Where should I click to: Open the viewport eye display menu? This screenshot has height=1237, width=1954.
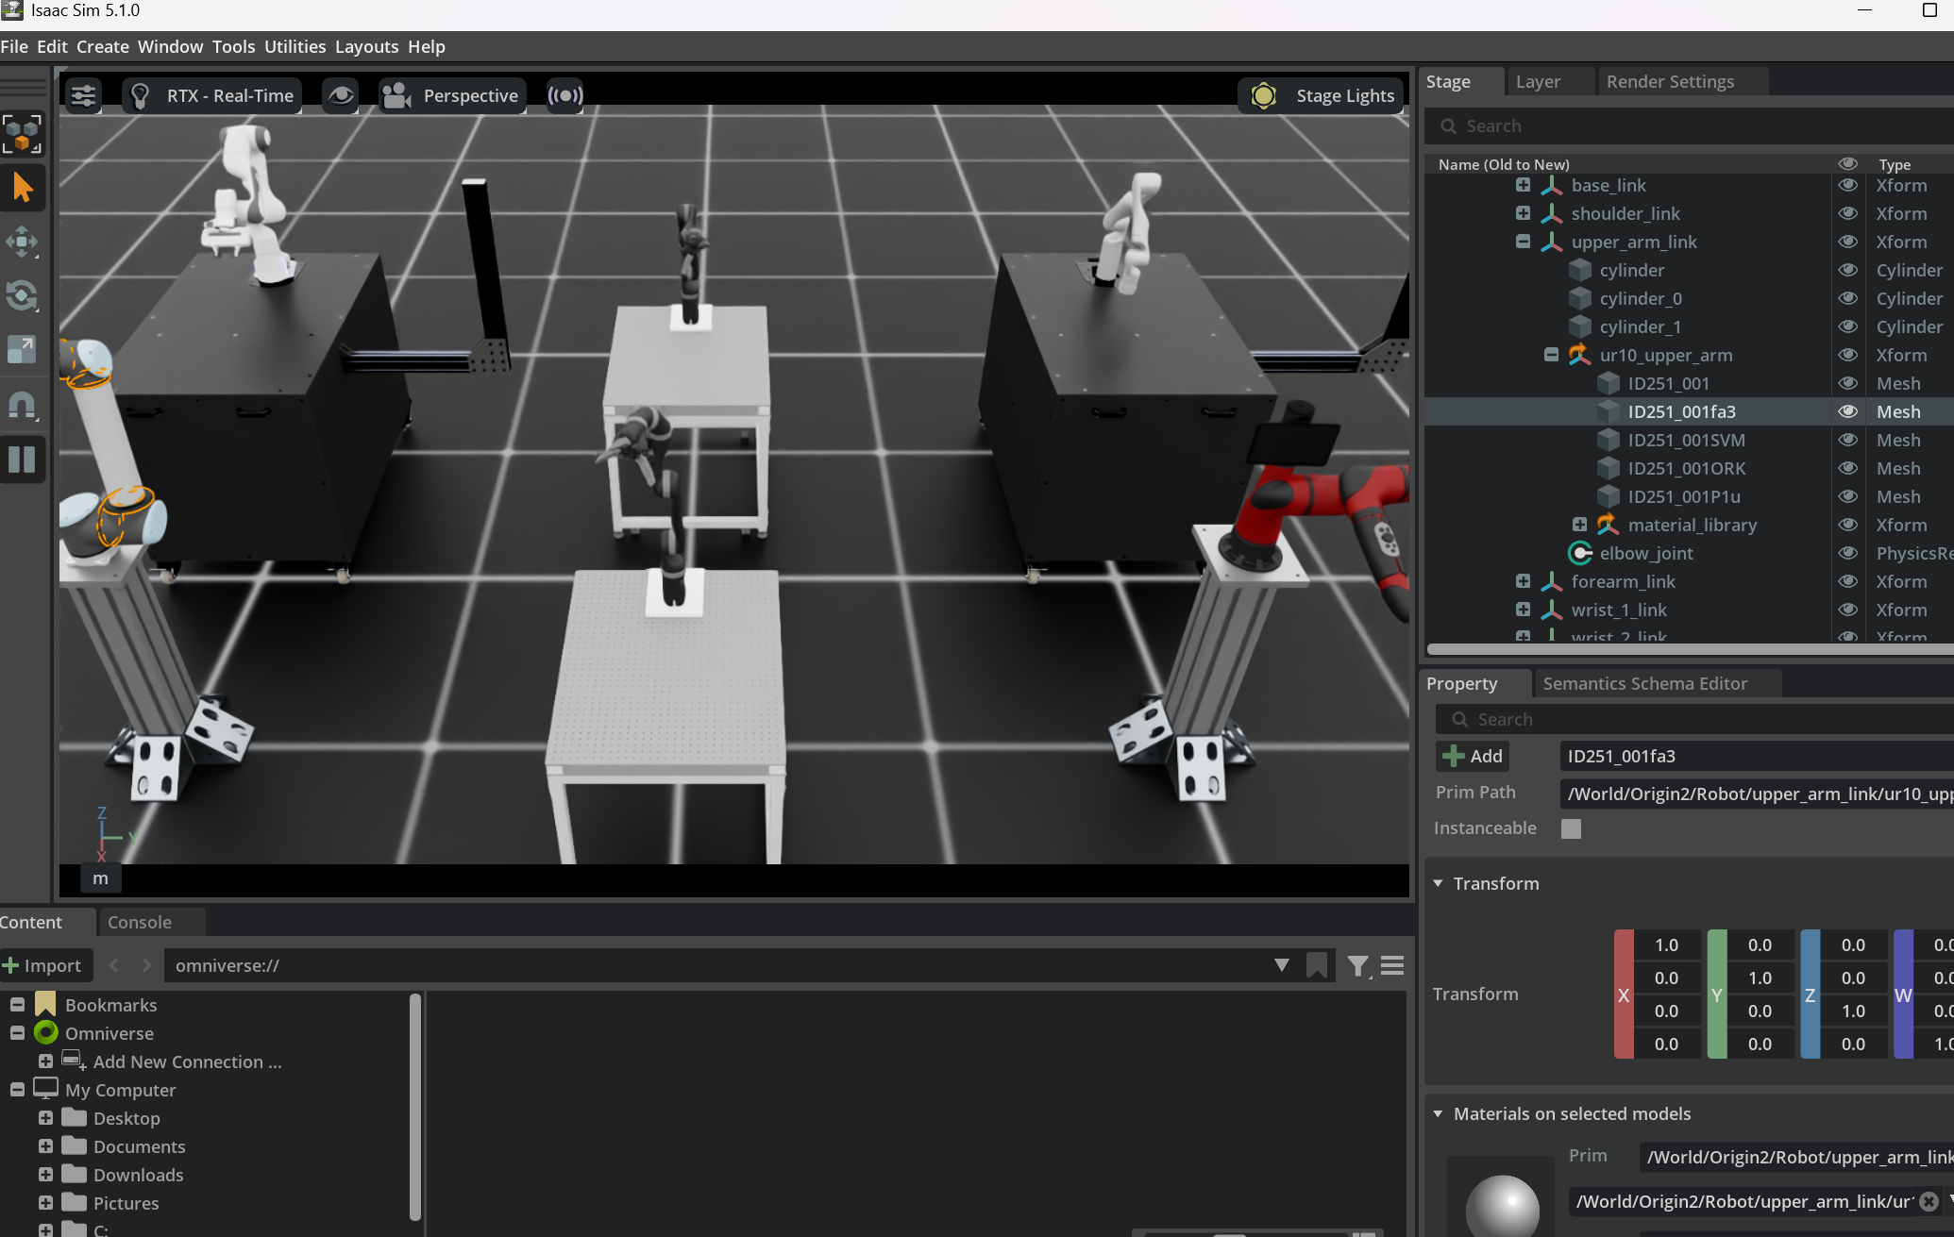tap(341, 95)
